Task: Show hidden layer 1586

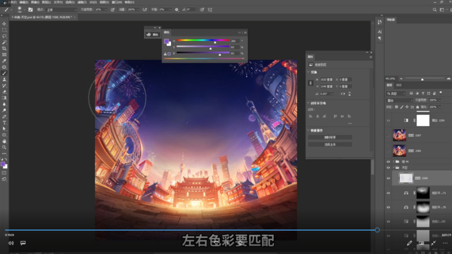Action: point(388,151)
